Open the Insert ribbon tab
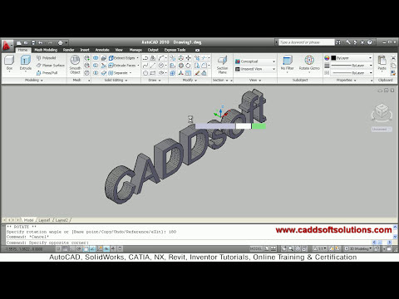This screenshot has width=399, height=299. pyautogui.click(x=85, y=50)
